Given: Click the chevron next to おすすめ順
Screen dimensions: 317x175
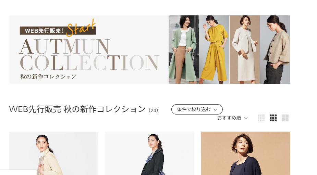Looking at the screenshot, I should click(246, 118).
